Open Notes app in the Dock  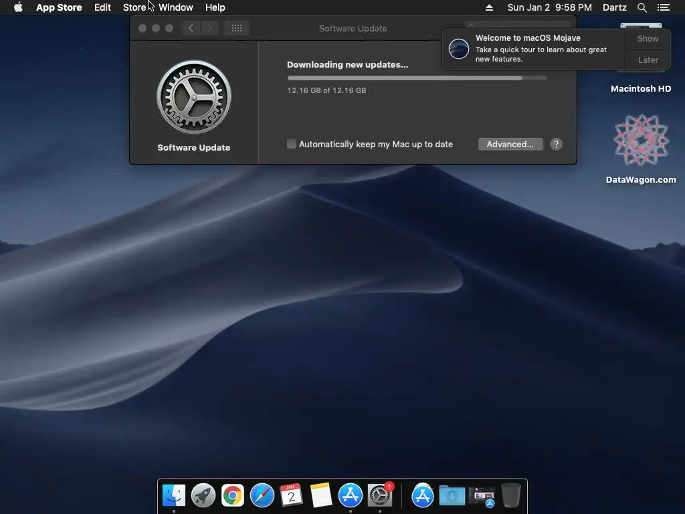point(320,496)
